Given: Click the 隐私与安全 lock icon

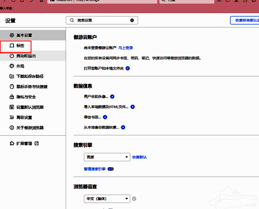Looking at the screenshot, I should click(x=12, y=97).
